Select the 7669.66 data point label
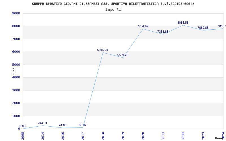The width and height of the screenshot is (226, 141). point(203,28)
